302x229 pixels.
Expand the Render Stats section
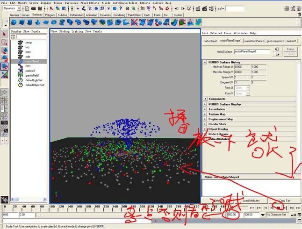205,124
